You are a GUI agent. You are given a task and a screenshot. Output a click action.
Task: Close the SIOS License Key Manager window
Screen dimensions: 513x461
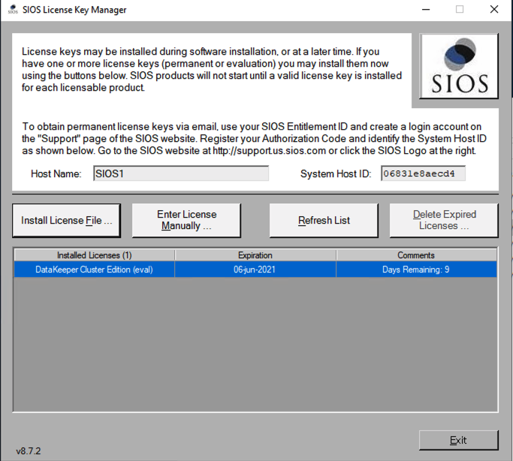click(494, 10)
